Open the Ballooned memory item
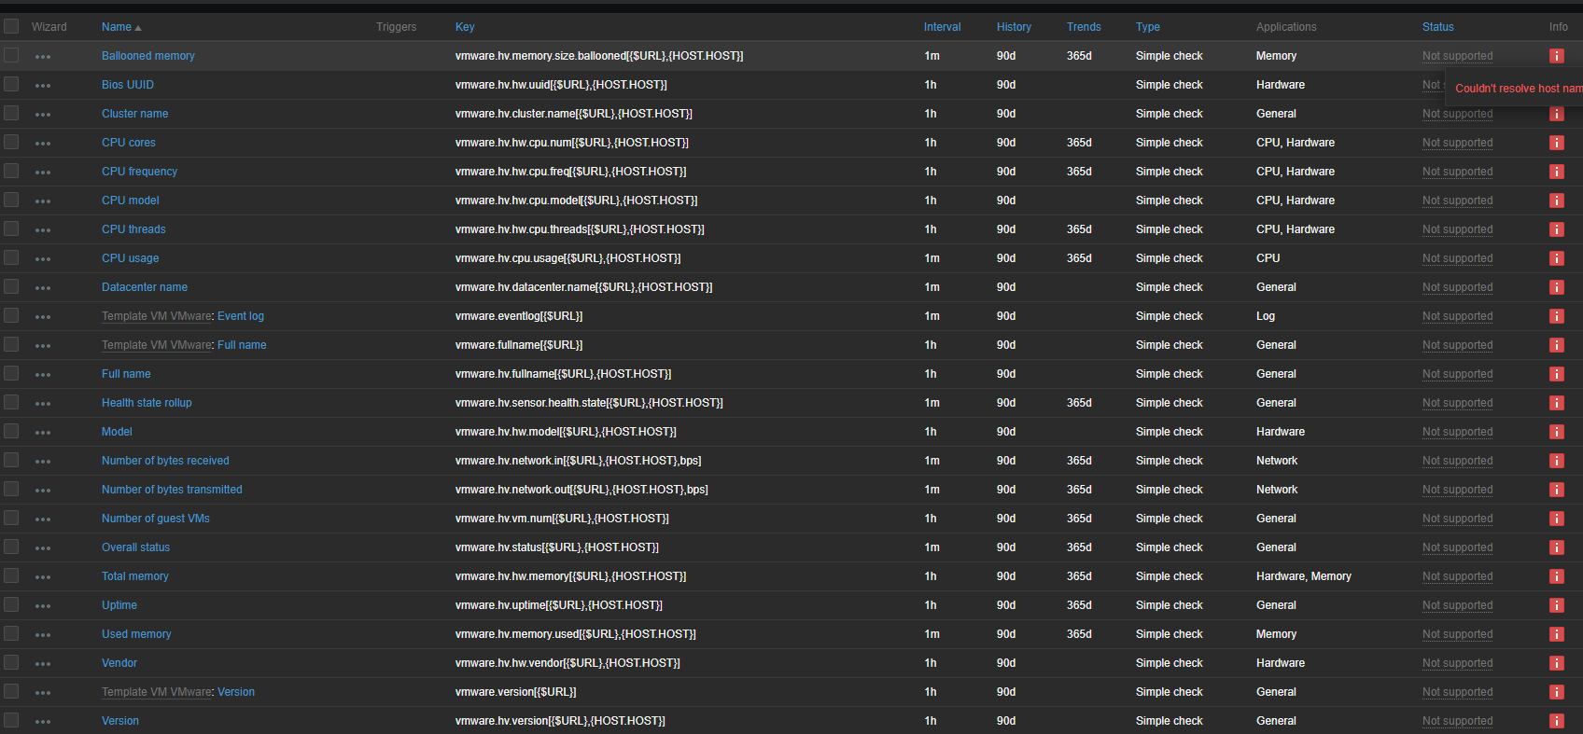 pyautogui.click(x=148, y=56)
